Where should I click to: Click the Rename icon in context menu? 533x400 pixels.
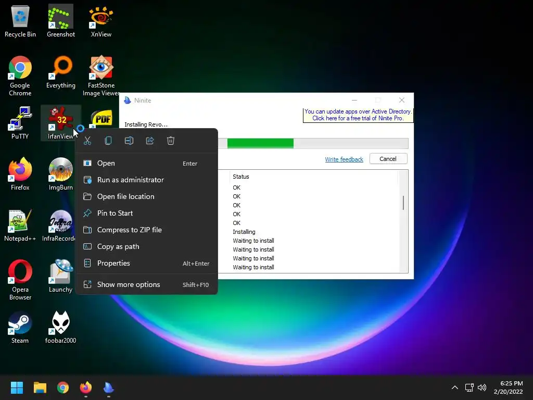click(x=129, y=141)
